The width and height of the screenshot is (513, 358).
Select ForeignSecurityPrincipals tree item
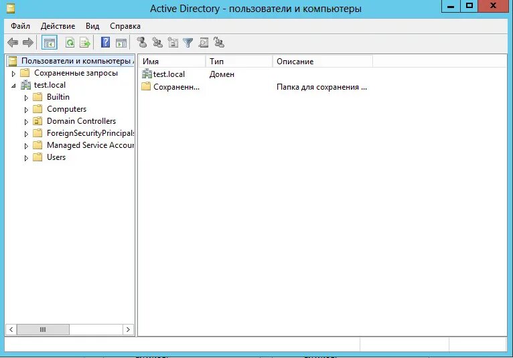click(90, 133)
